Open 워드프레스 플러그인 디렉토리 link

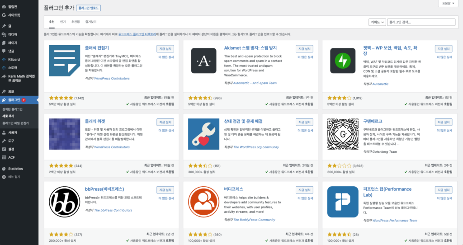coord(137,34)
